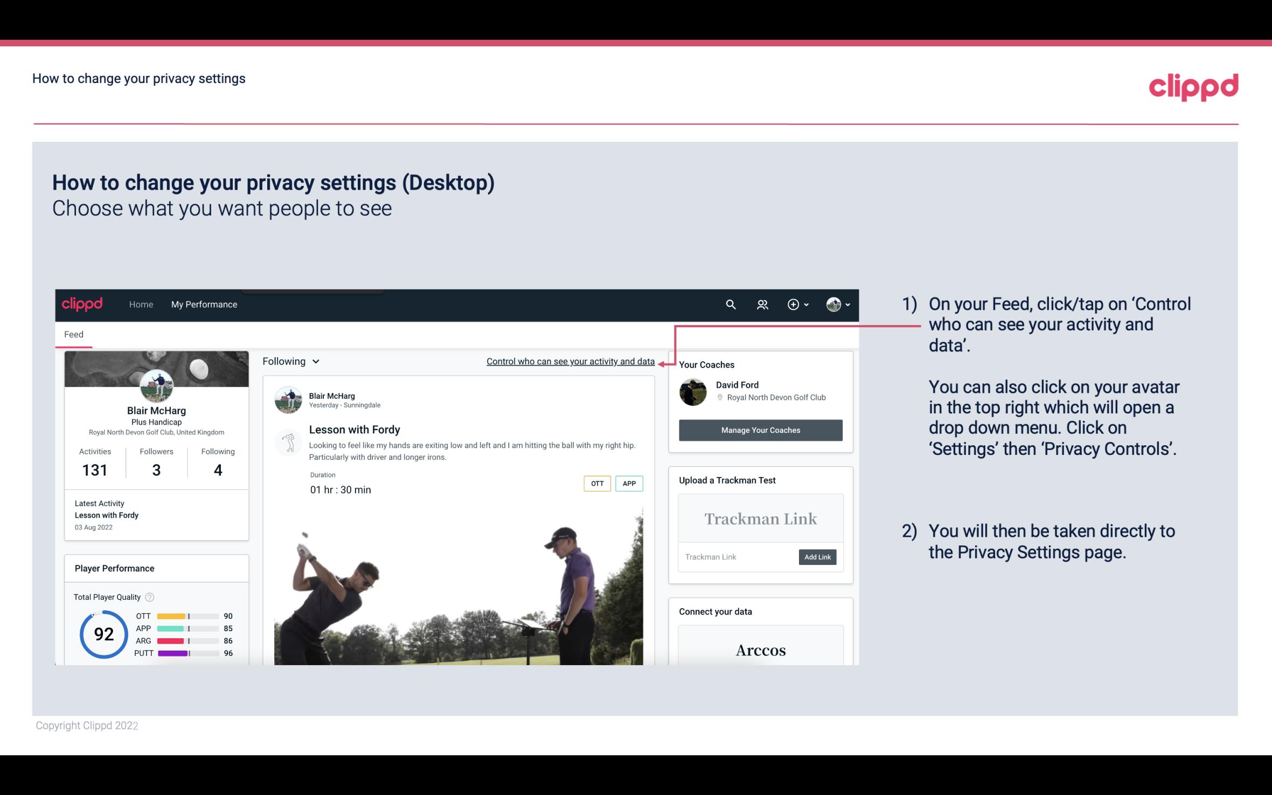
Task: Click the Home tab in navigation
Action: coord(140,304)
